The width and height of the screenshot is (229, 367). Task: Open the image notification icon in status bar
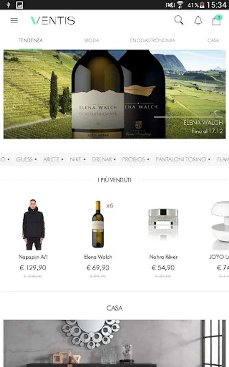[x=20, y=4]
